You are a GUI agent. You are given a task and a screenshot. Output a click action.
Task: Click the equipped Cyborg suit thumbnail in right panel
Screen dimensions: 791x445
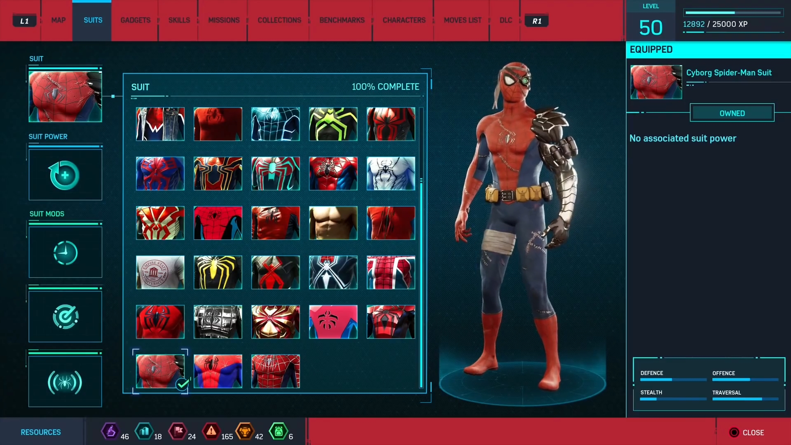tap(656, 82)
